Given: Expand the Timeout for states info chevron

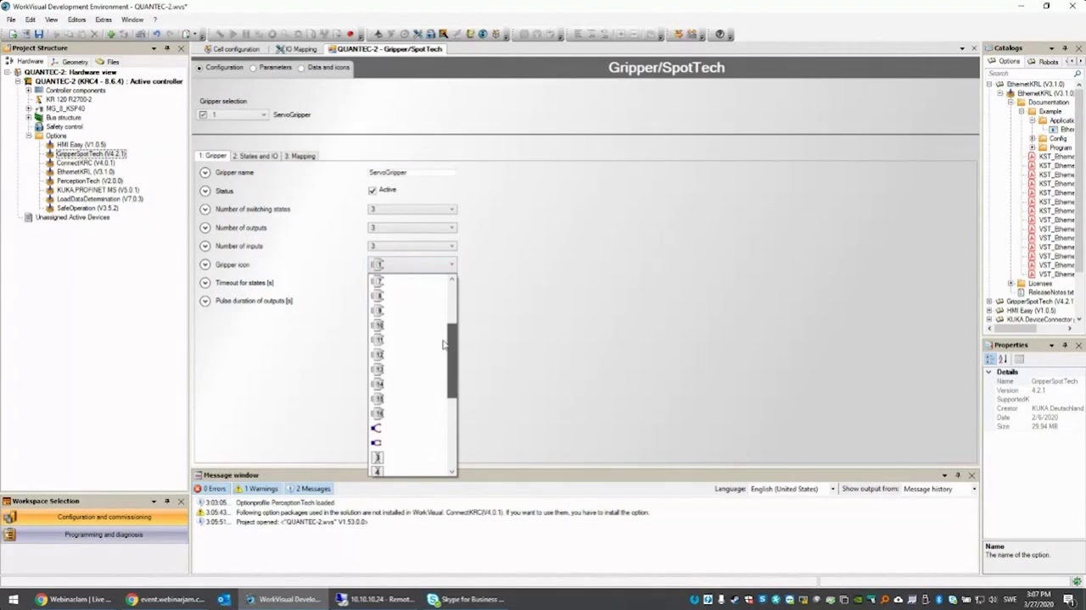Looking at the screenshot, I should [x=204, y=283].
